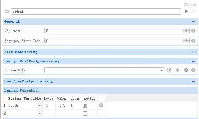Edit the selected Screenshots entry
Screen dimensions: 199x119
[169, 70]
